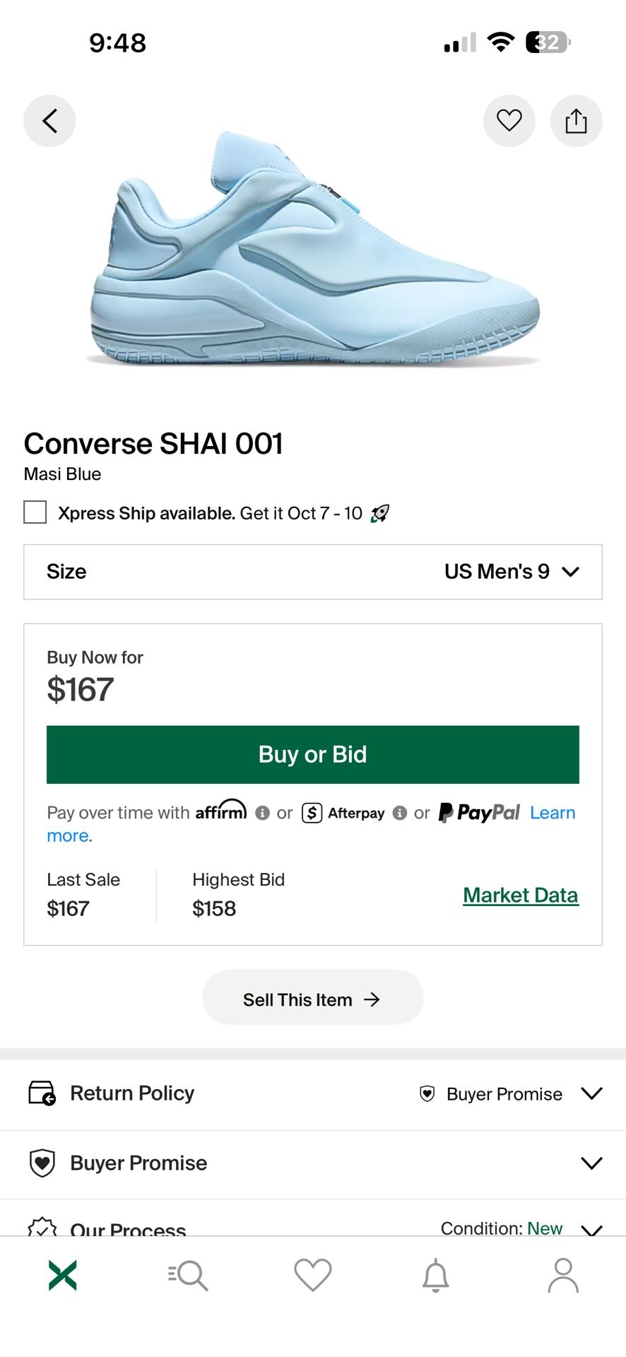Enable the Xpress Ship checkbox

pyautogui.click(x=35, y=512)
